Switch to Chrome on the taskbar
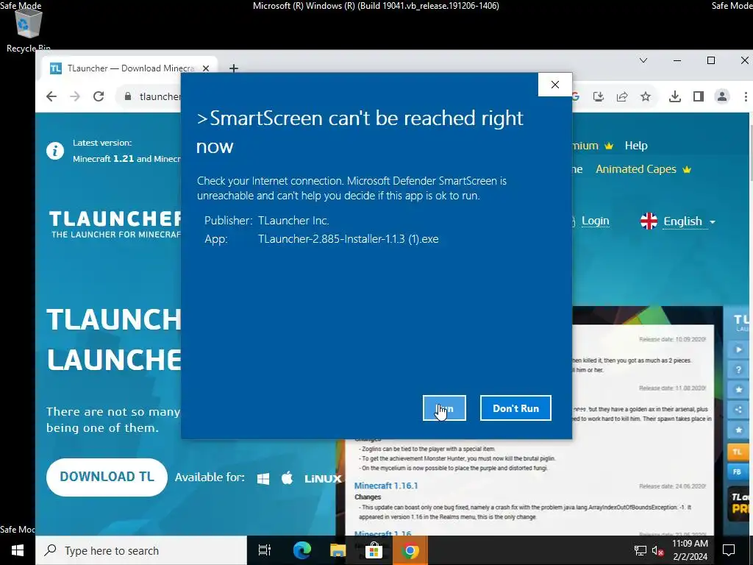The image size is (753, 565). point(410,550)
